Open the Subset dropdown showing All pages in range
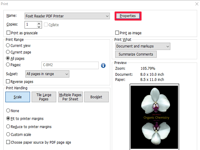 coord(47,74)
